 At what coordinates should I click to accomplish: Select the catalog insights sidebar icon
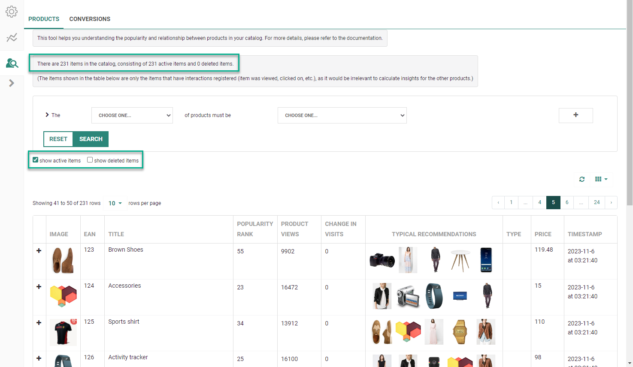click(x=12, y=63)
